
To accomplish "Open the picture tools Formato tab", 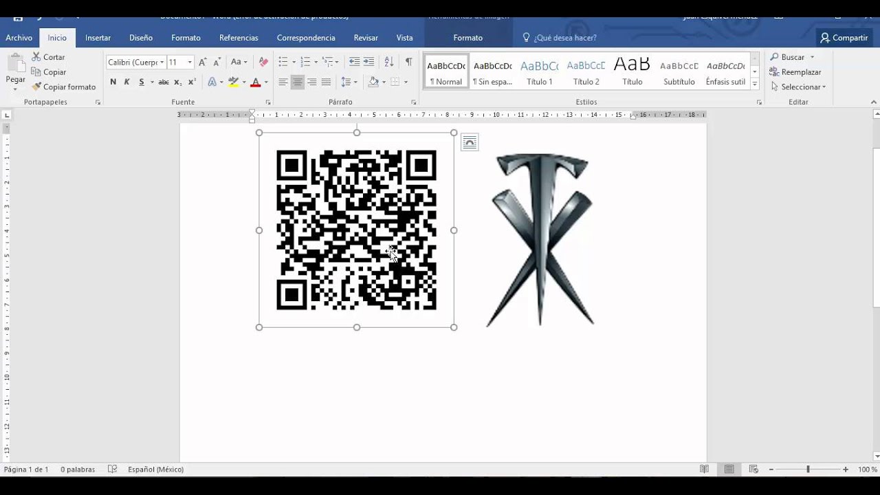I will pos(468,38).
